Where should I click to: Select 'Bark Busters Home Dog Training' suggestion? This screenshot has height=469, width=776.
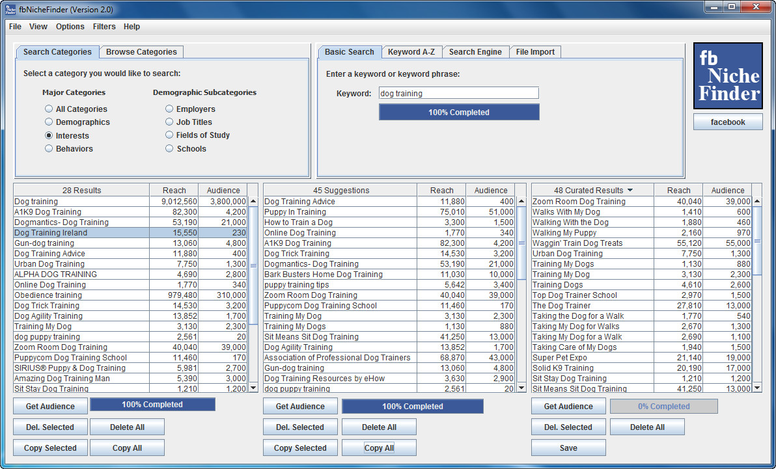(x=389, y=274)
